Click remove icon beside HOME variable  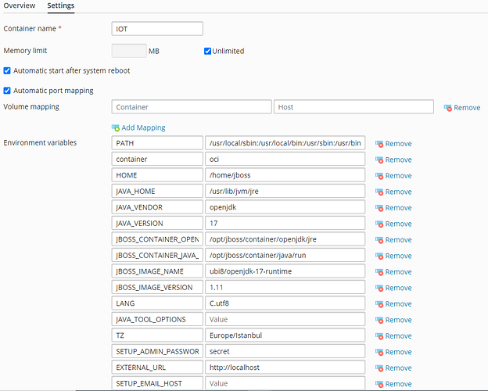tap(379, 176)
